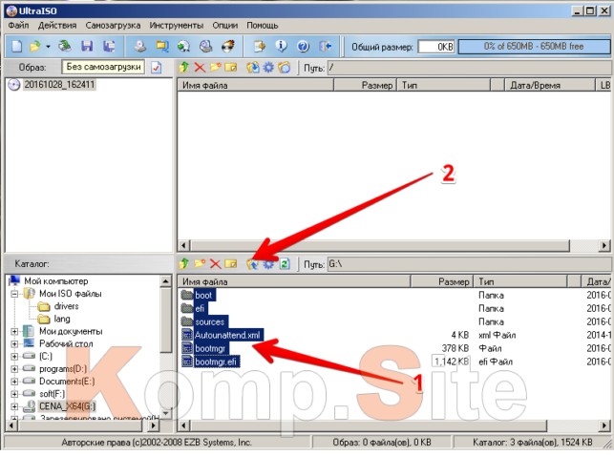Select Мой компьютер in catalog tree
This screenshot has width=614, height=455.
[x=56, y=281]
